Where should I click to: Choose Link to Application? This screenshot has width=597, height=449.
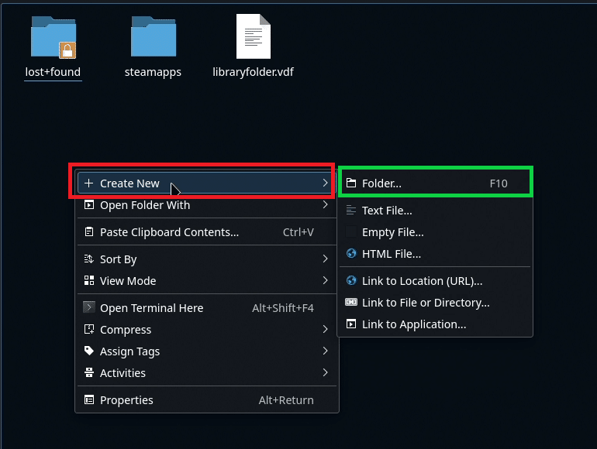tap(435, 324)
